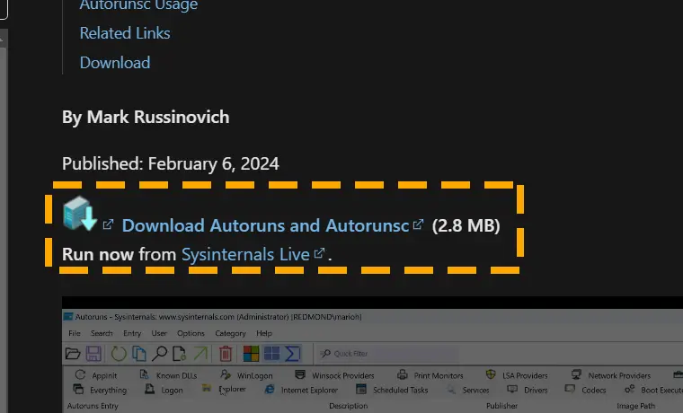Click Download Autoruns and Autorunsc link

coord(266,225)
